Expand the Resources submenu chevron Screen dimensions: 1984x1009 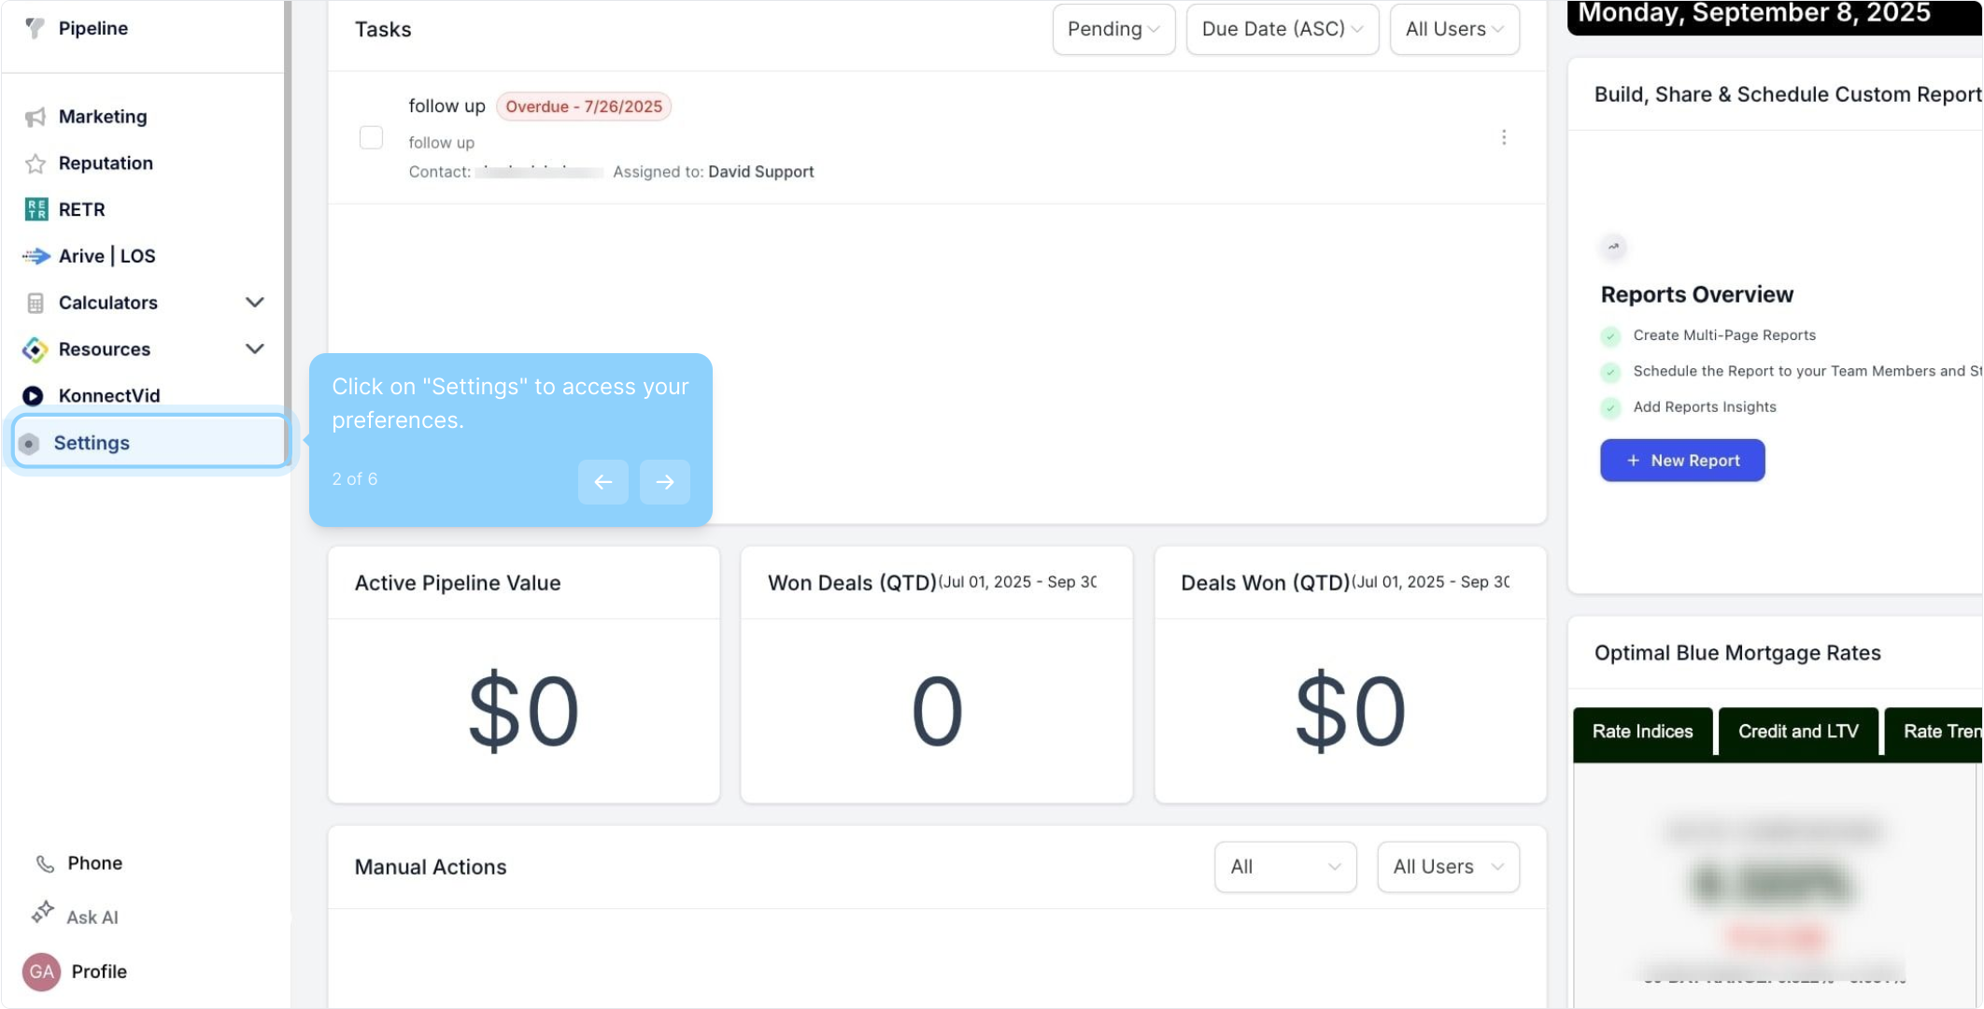tap(254, 349)
